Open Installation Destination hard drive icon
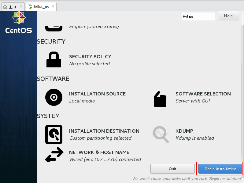This screenshot has width=244, height=183. [x=54, y=135]
